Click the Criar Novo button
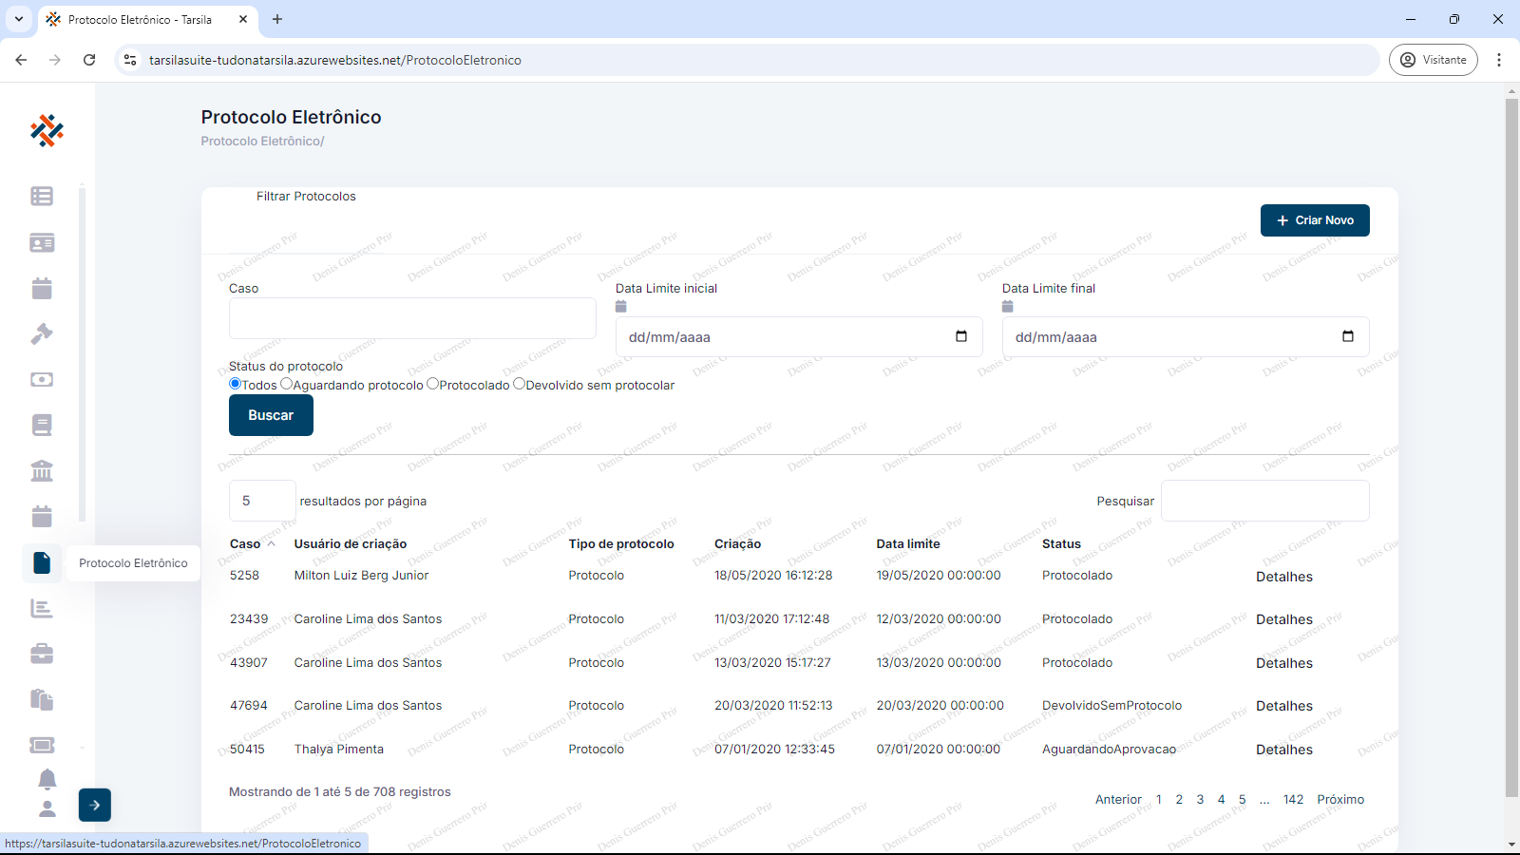1520x855 pixels. tap(1315, 220)
